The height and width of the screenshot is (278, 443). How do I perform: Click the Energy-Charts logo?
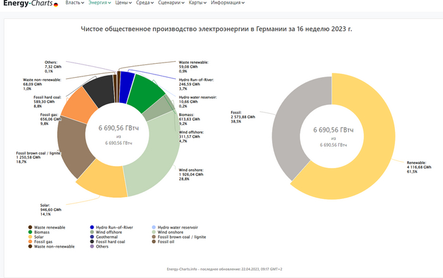(x=30, y=5)
